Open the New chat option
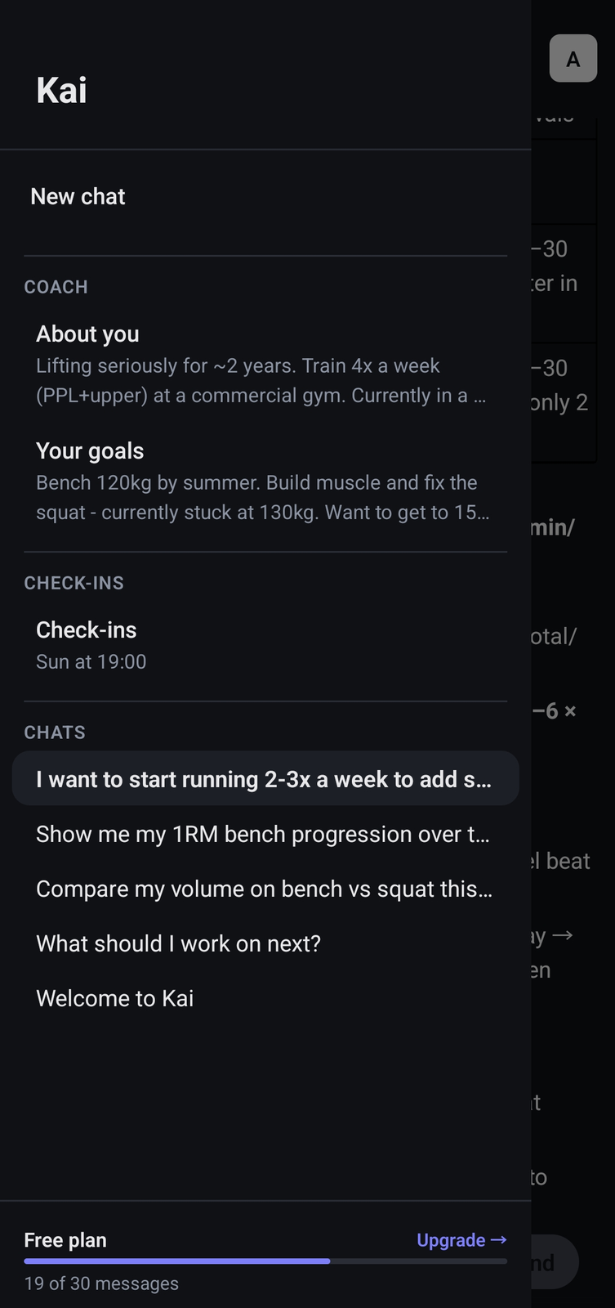 pyautogui.click(x=78, y=196)
